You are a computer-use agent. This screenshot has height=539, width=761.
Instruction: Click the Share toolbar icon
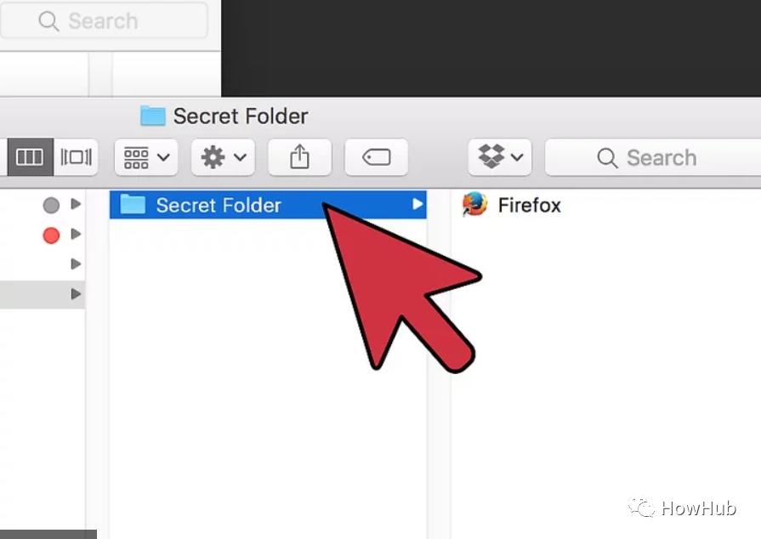(x=299, y=157)
